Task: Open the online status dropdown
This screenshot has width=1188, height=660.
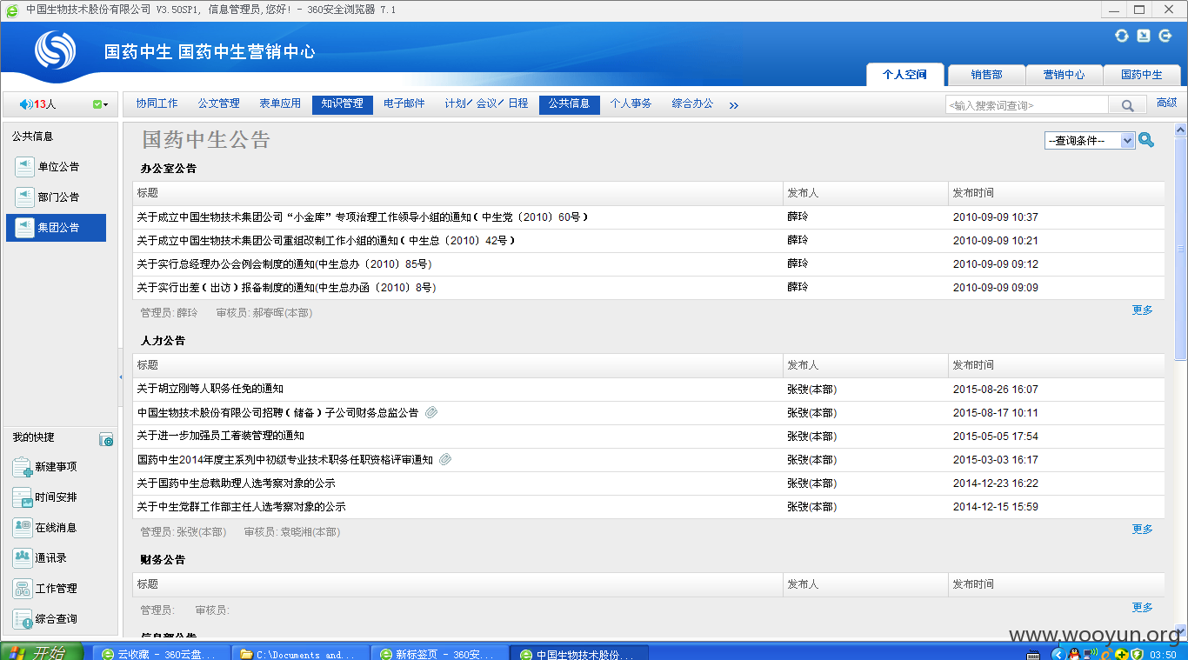Action: [100, 104]
